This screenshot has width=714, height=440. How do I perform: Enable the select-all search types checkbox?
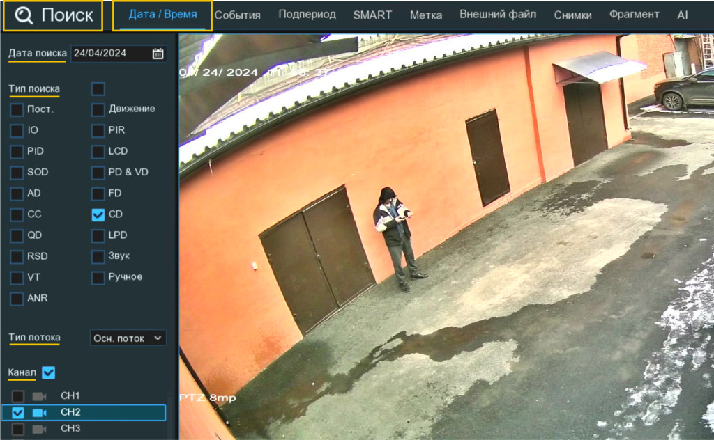pyautogui.click(x=98, y=88)
